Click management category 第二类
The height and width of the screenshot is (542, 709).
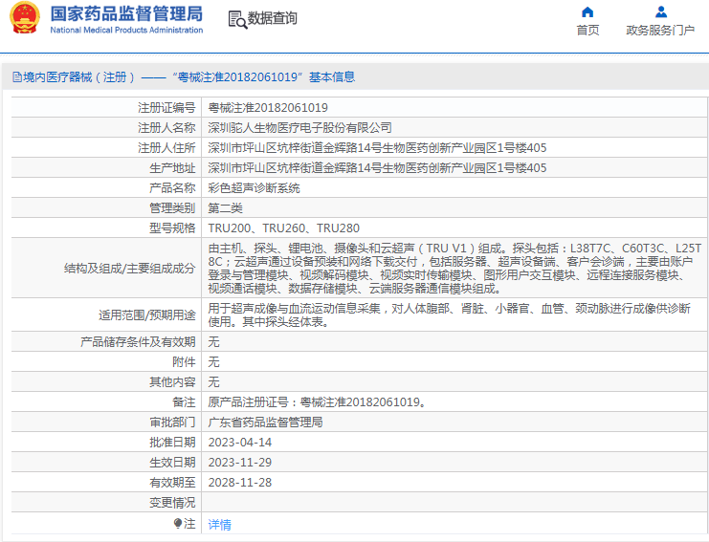[225, 208]
